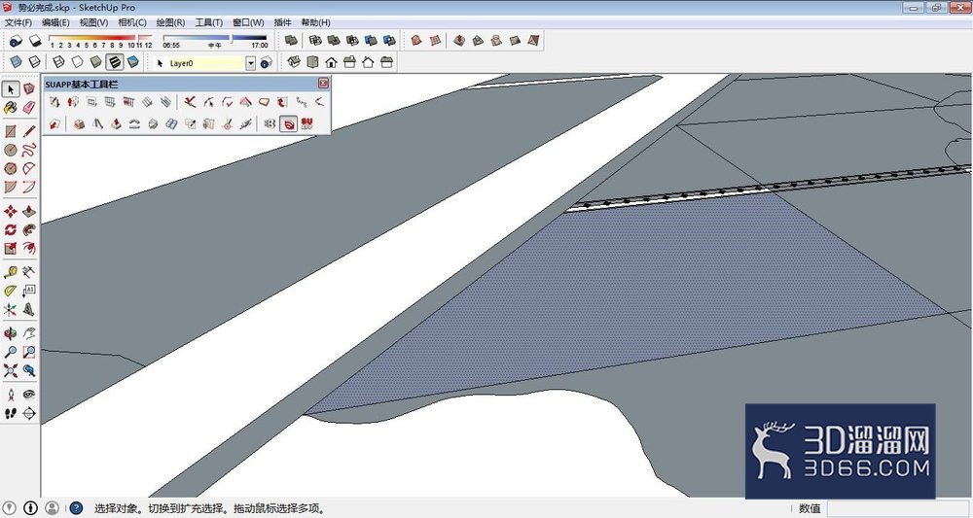Activate the Offset tool
973x518 pixels.
tap(29, 249)
